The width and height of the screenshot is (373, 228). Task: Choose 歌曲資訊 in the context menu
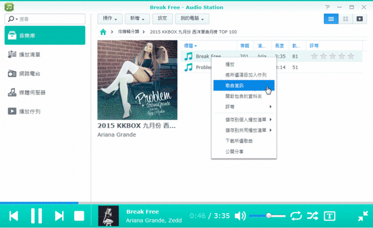[x=244, y=85]
